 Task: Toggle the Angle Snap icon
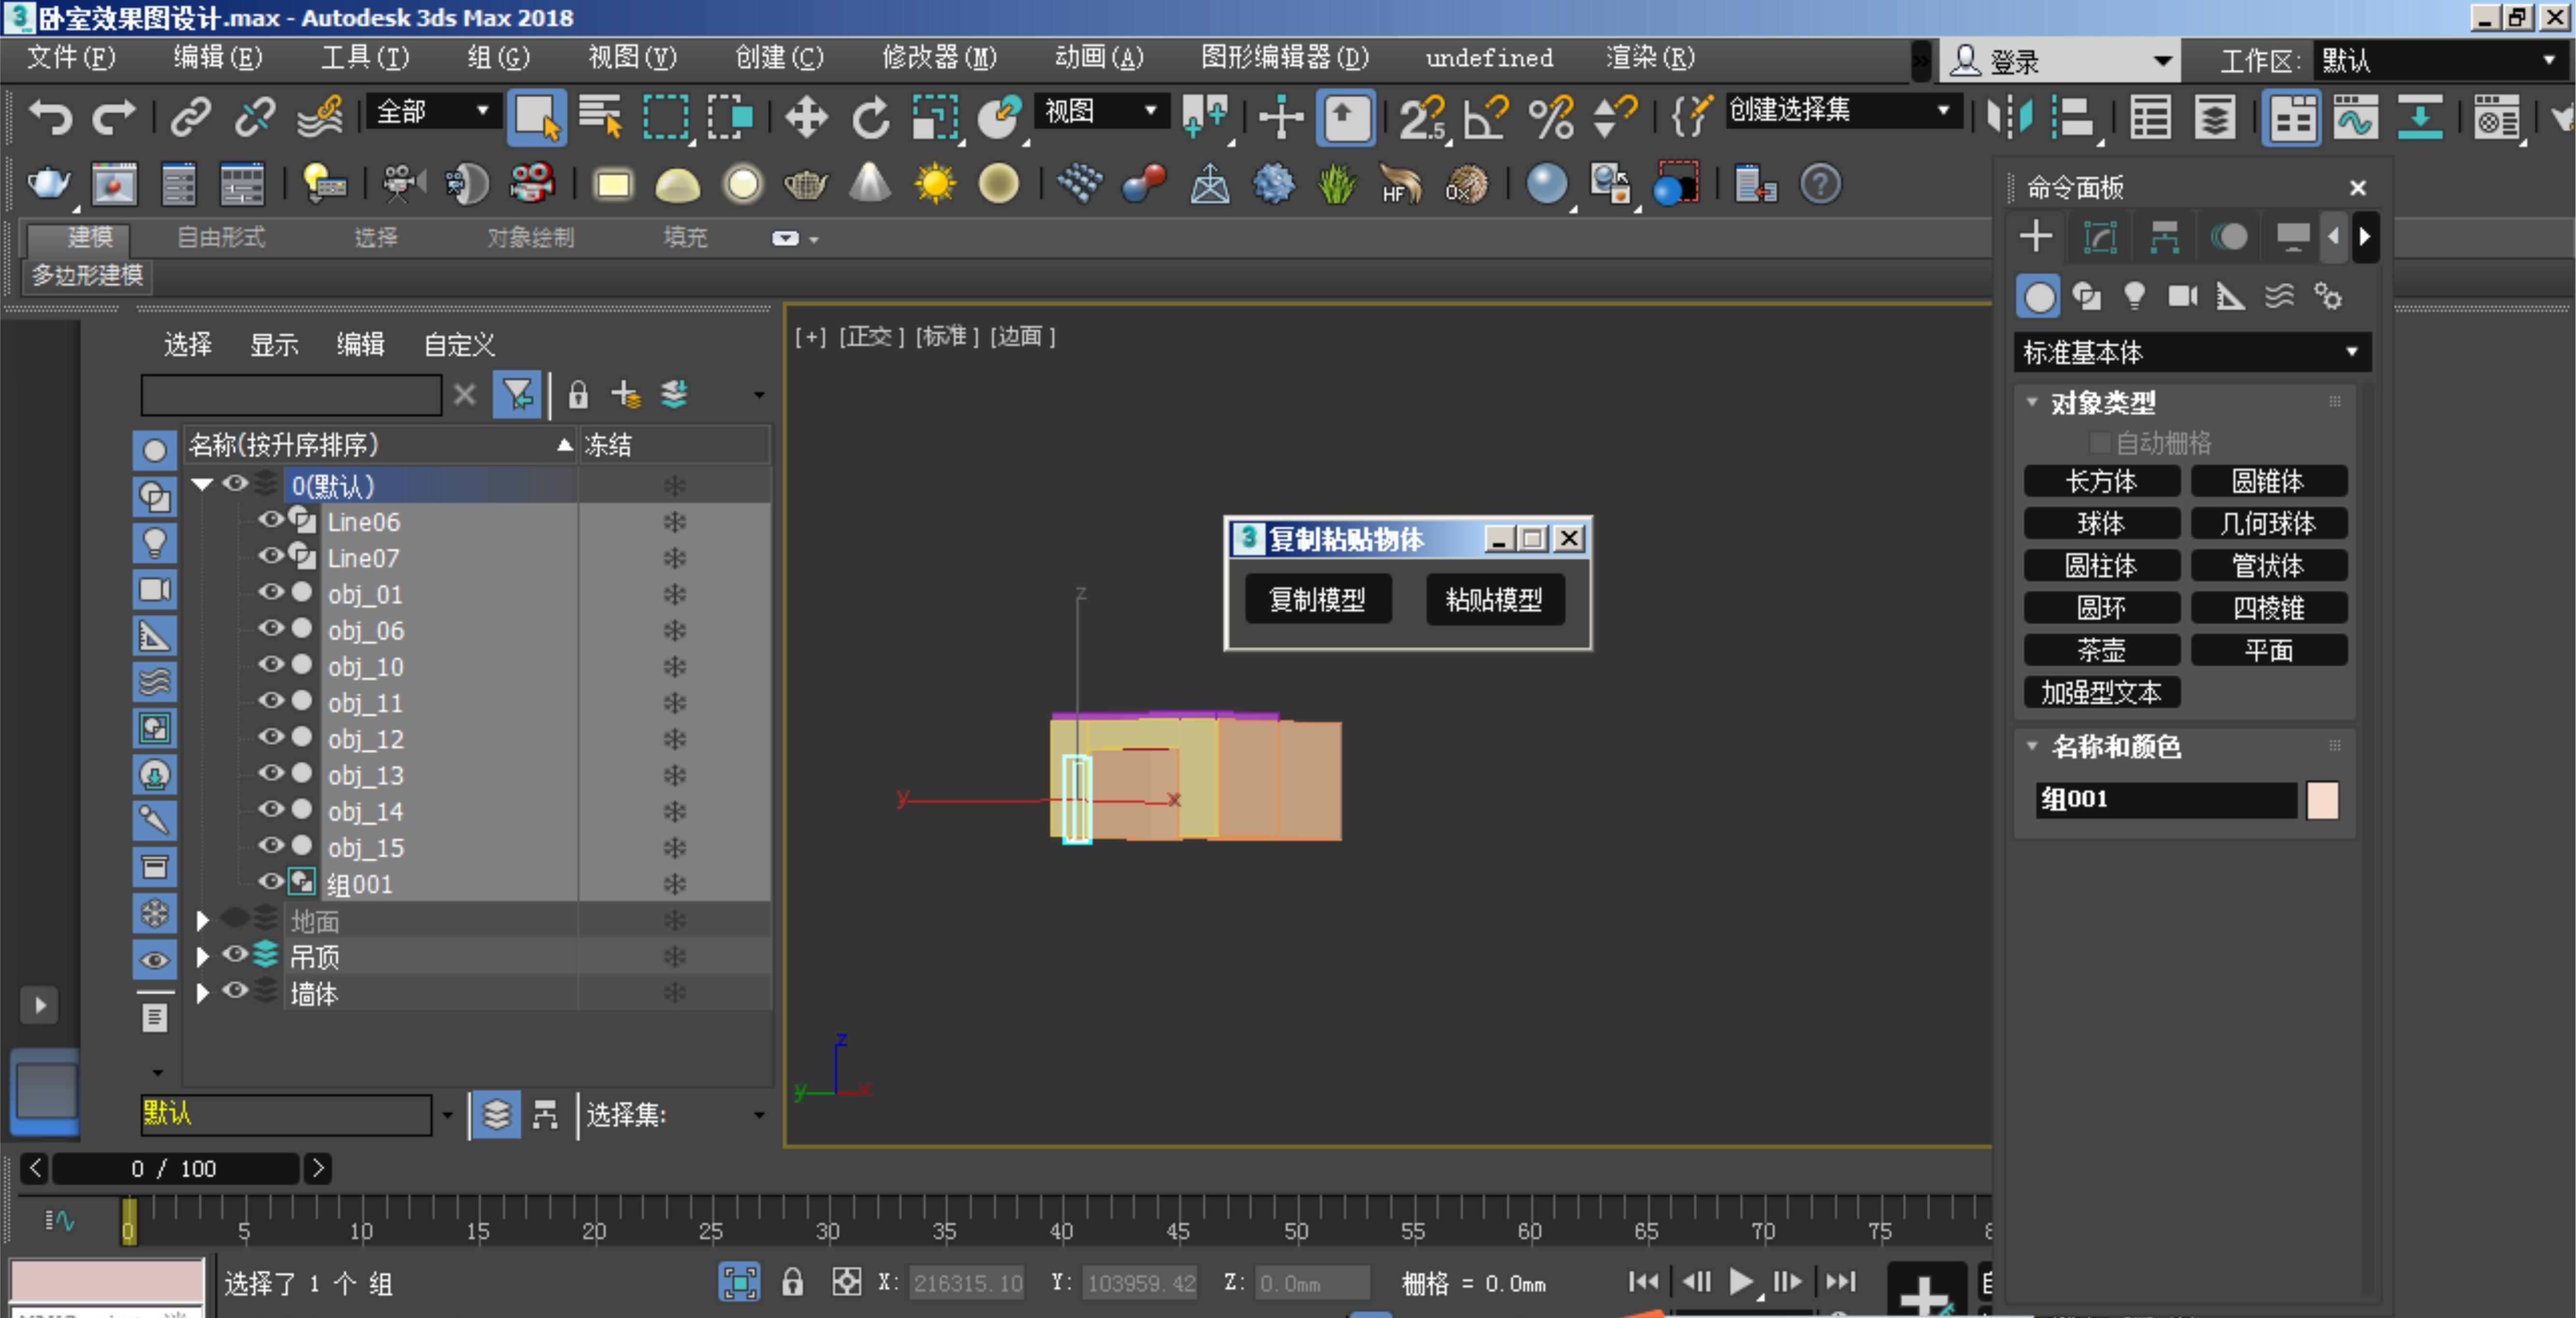(x=1485, y=117)
